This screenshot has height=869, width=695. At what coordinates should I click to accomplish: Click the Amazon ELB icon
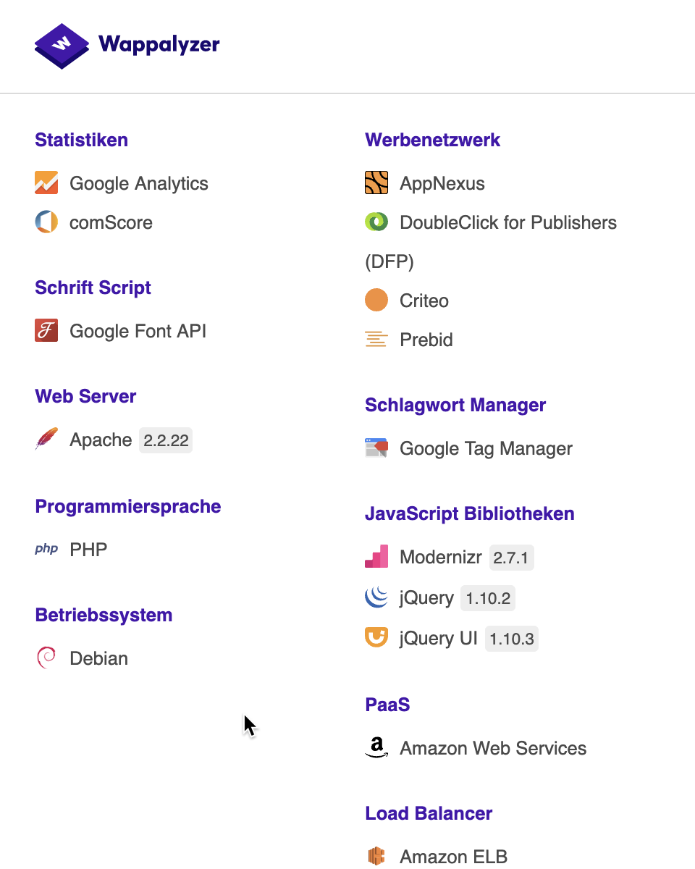tap(376, 857)
